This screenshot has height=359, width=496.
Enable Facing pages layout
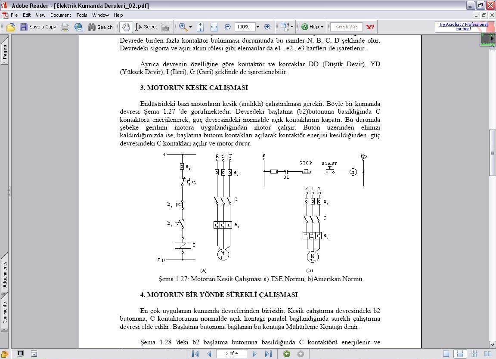click(488, 354)
